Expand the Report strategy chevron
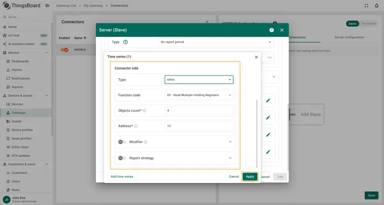The image size is (384, 205). [230, 158]
